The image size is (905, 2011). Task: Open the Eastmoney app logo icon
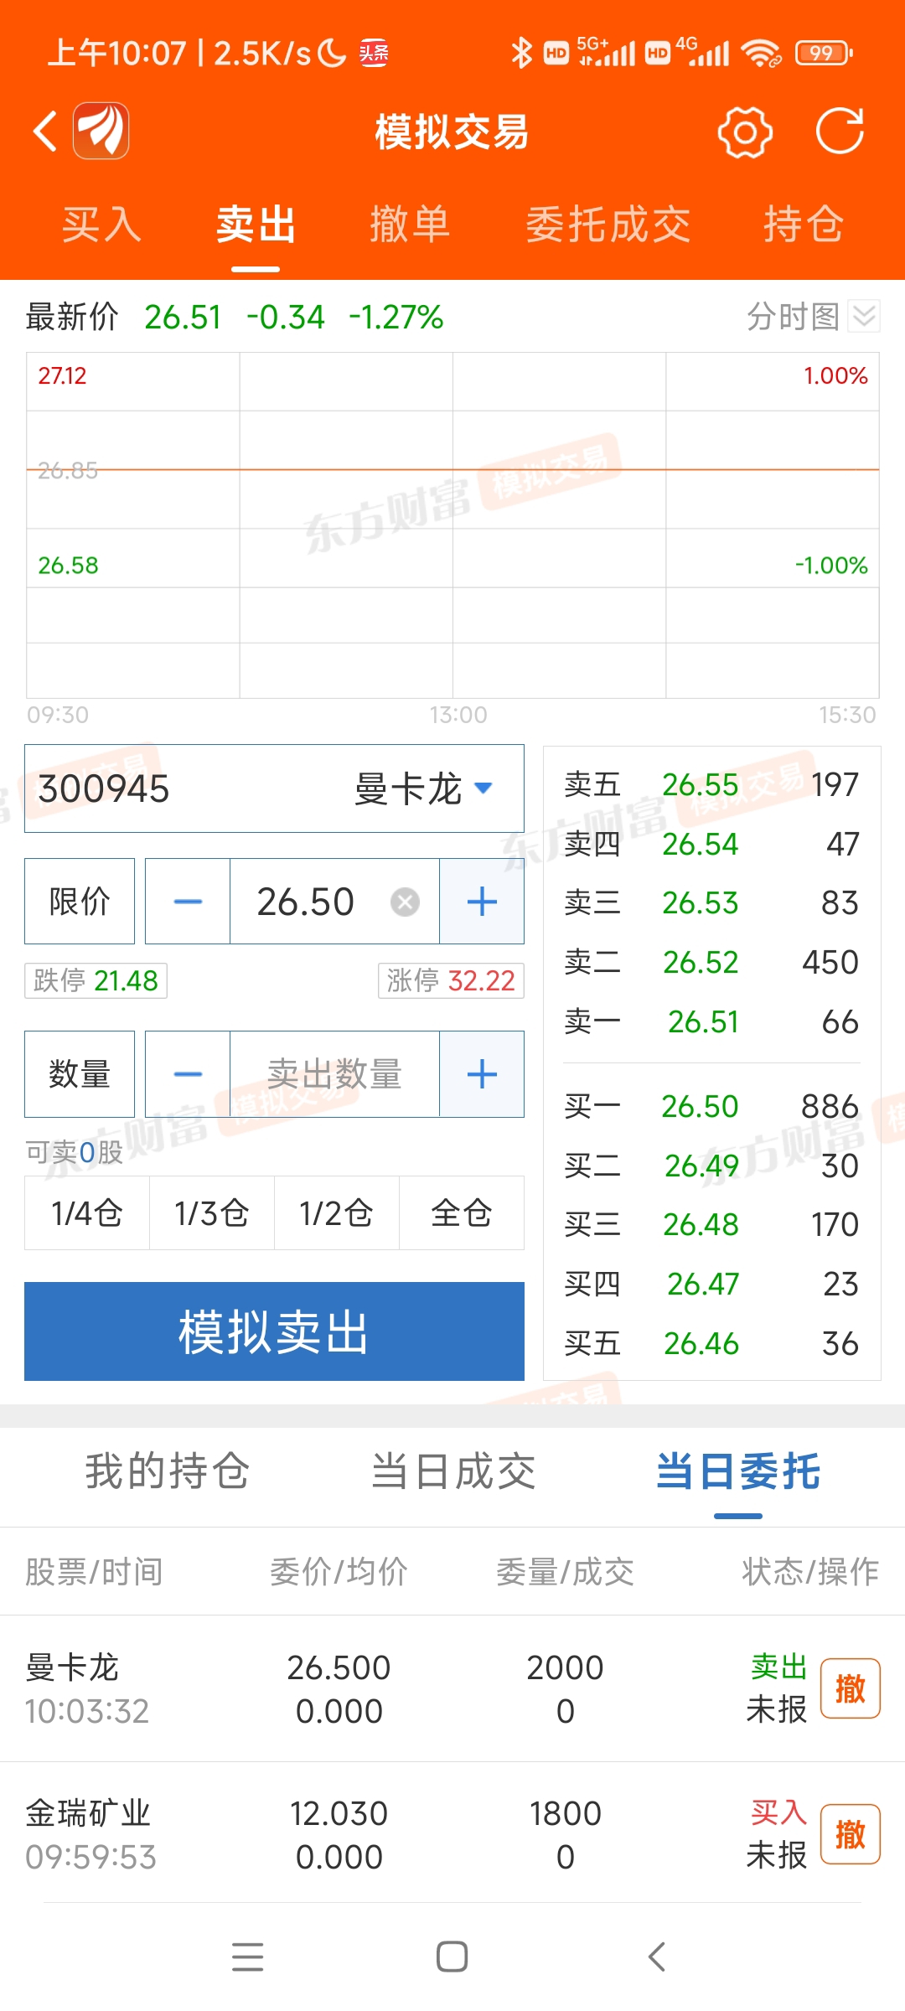101,131
